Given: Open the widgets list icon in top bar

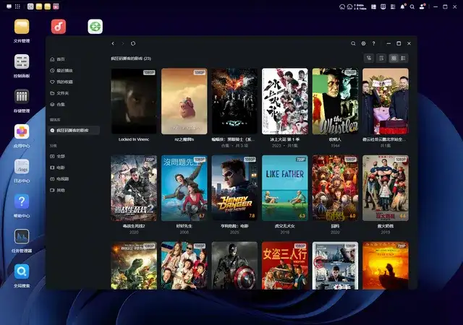Looking at the screenshot, I should click(x=393, y=6).
